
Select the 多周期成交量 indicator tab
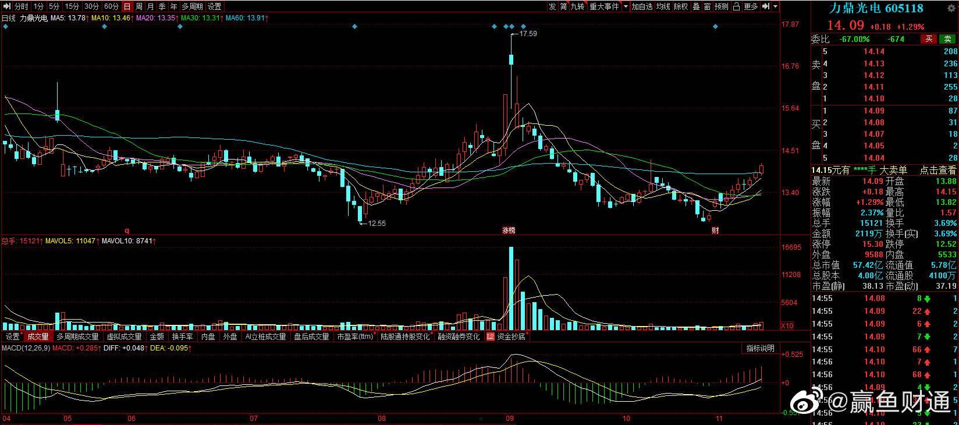click(x=78, y=337)
